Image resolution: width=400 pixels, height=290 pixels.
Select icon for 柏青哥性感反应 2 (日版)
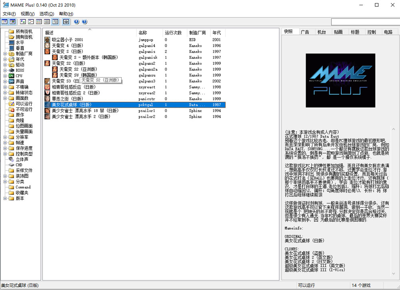(x=47, y=93)
